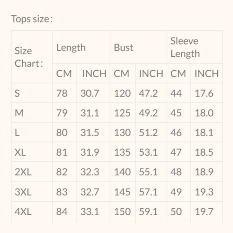This screenshot has height=233, width=233.
Task: Click the CM subheader under Length
Action: coord(64,74)
